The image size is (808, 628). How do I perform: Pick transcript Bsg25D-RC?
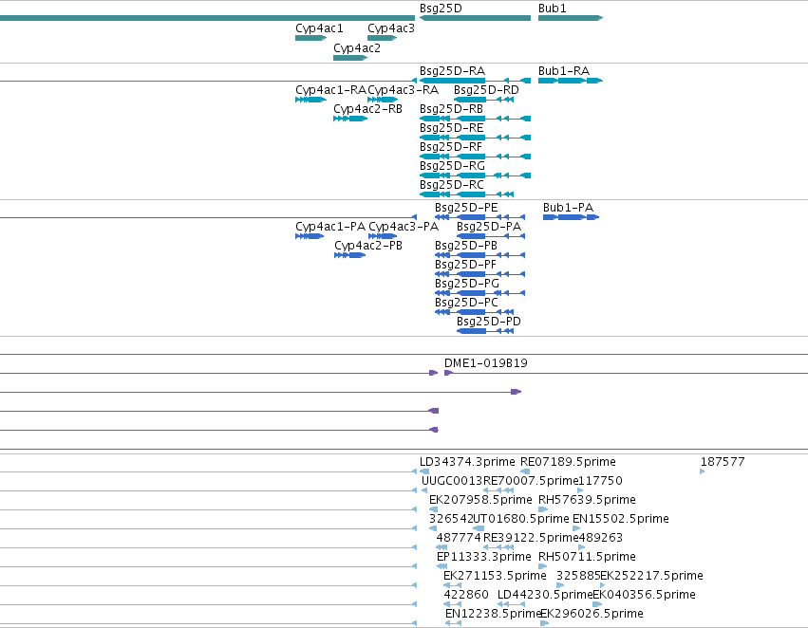[466, 194]
